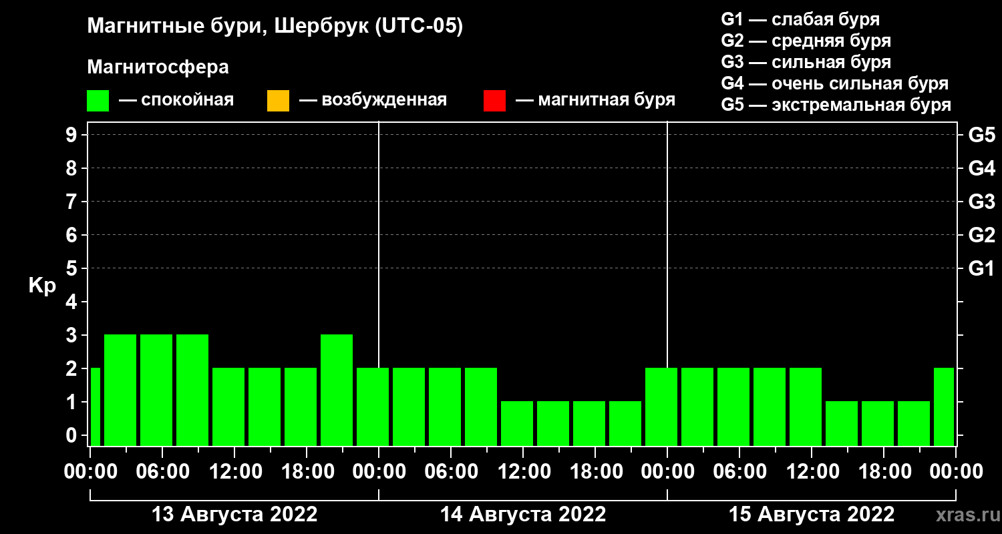Click the 'G2' label on the right axis
The image size is (1002, 534).
click(981, 235)
